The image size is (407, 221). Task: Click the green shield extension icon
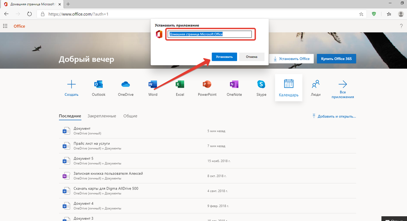coord(374,14)
